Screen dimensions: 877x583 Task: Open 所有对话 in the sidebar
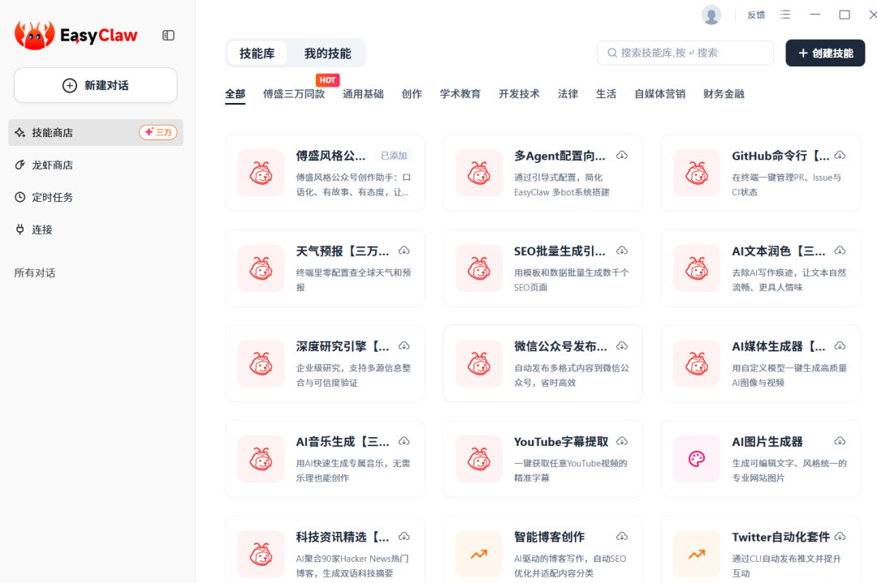tap(33, 272)
